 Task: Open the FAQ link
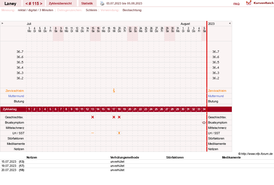[236, 4]
